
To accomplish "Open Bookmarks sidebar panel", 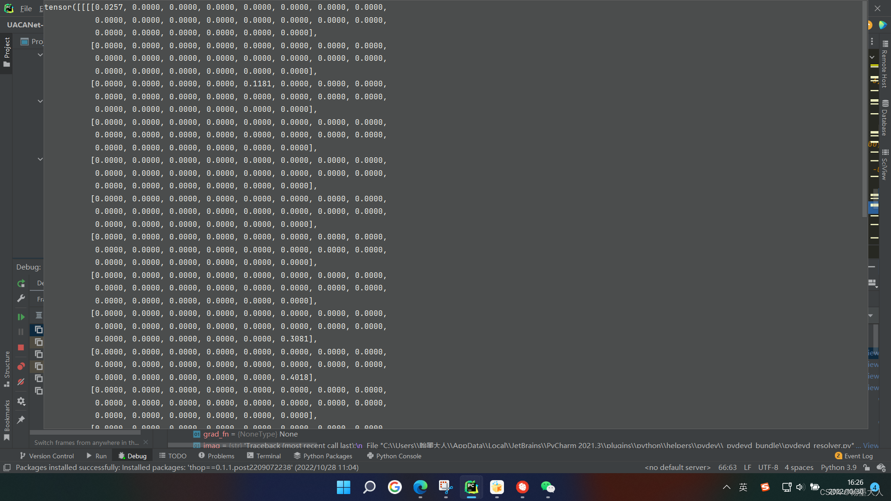I will coord(6,420).
